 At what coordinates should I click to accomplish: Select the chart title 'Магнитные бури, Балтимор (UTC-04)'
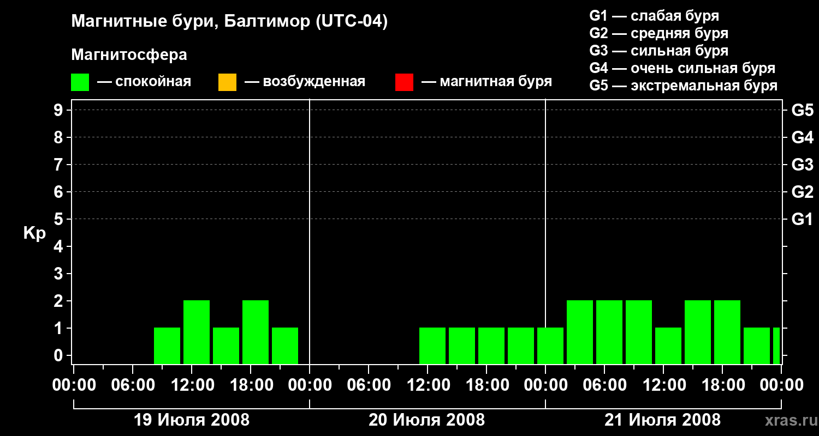[229, 22]
